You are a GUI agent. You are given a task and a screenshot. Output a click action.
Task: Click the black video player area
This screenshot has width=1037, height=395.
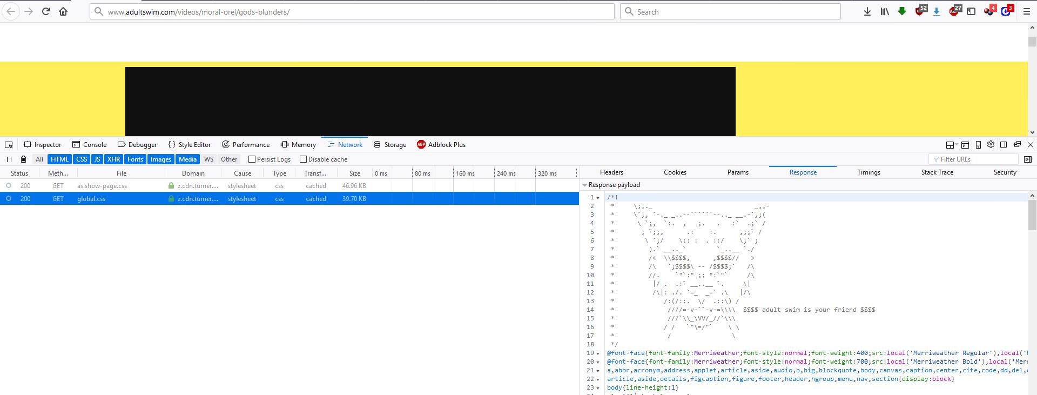coord(430,102)
